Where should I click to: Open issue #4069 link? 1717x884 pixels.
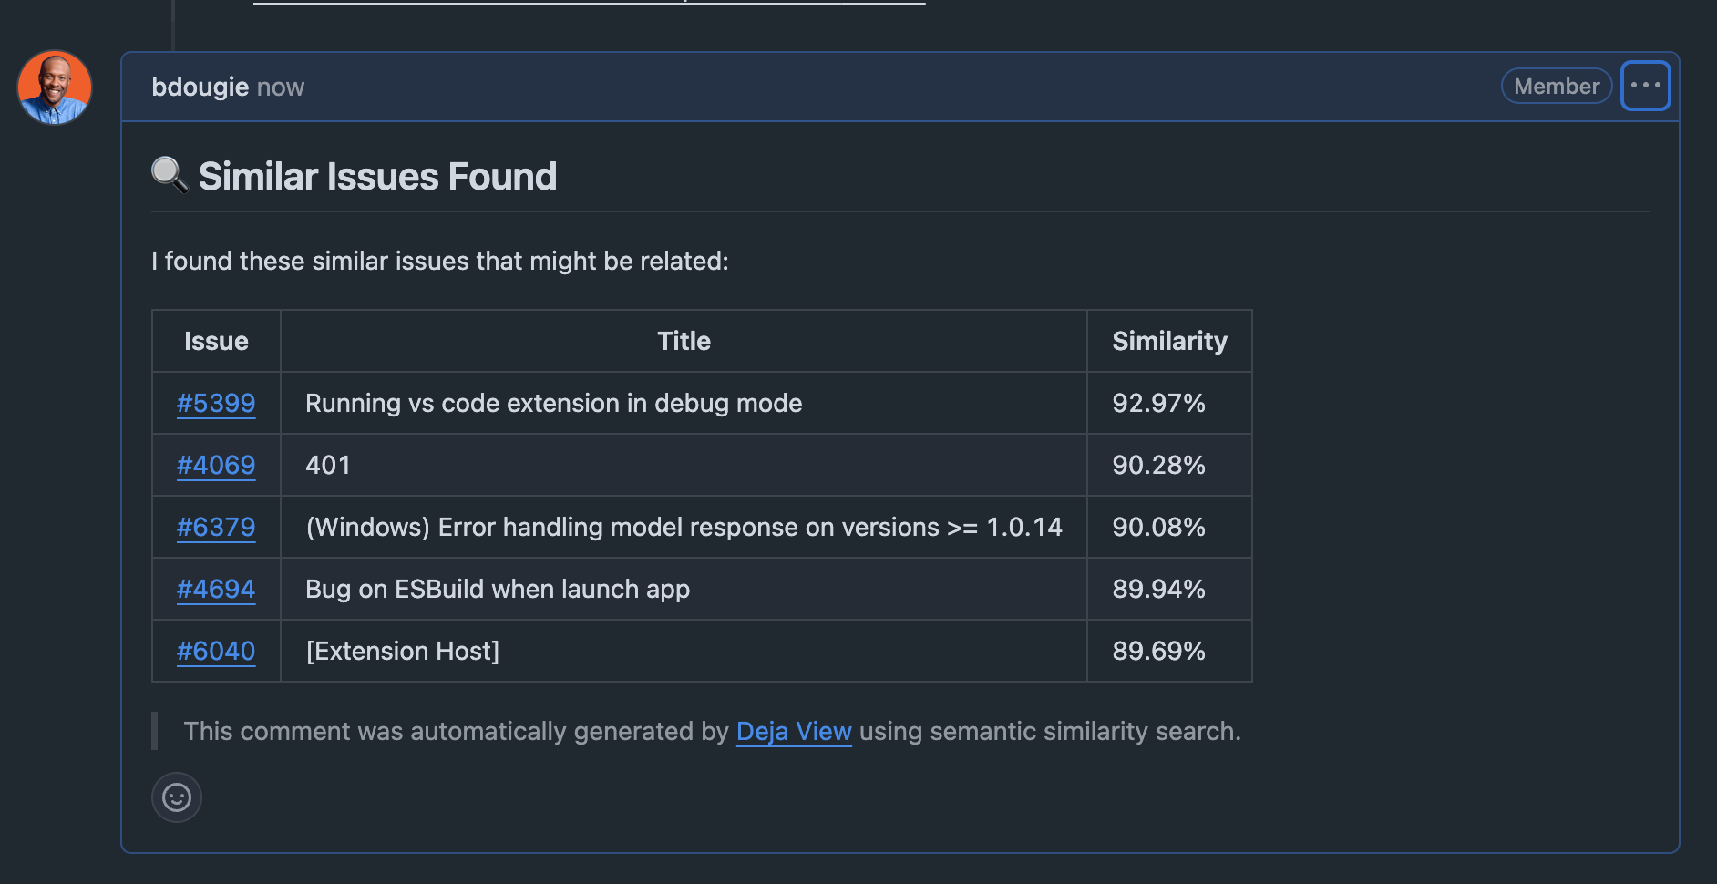(216, 465)
